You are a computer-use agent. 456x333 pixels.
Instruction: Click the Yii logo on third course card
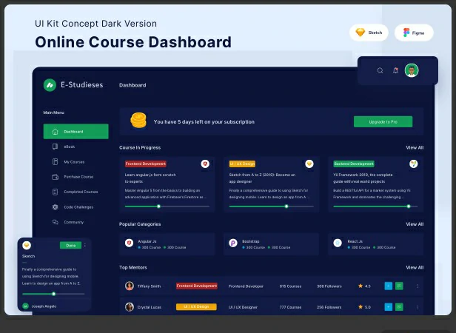[414, 164]
